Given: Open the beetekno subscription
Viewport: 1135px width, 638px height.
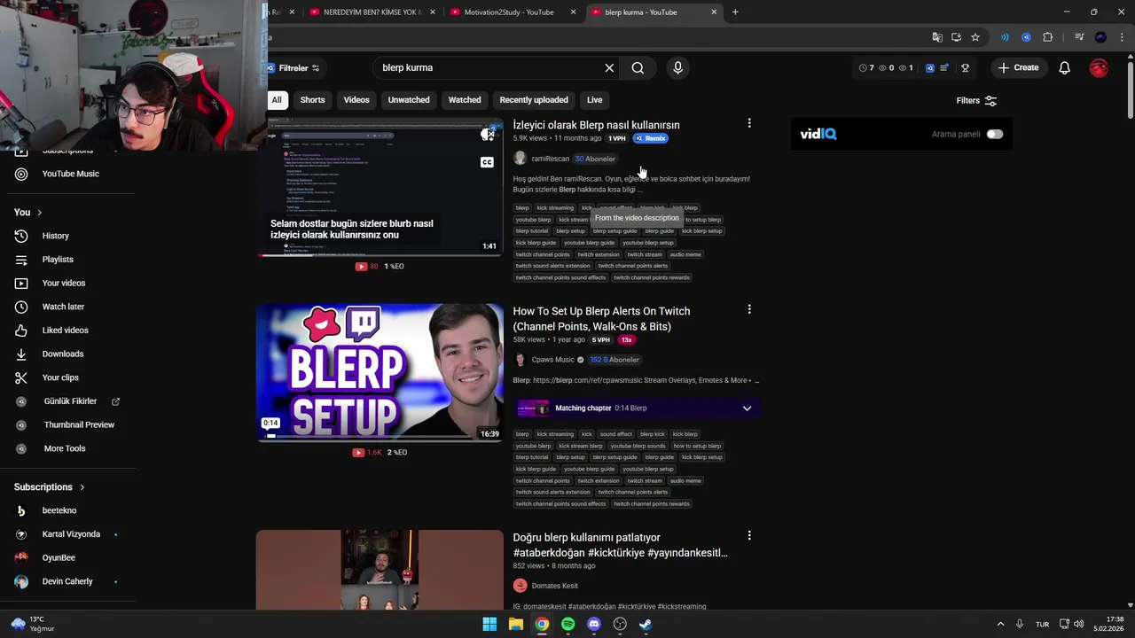Looking at the screenshot, I should pyautogui.click(x=59, y=510).
